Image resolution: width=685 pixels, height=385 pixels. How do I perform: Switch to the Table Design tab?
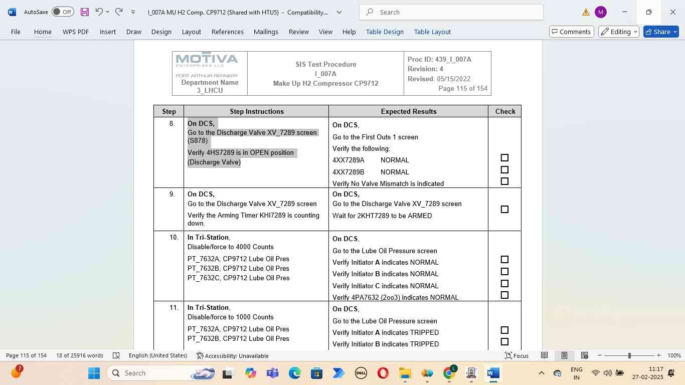[x=385, y=32]
